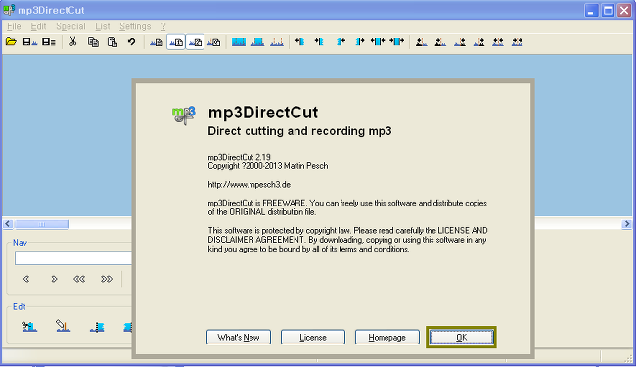
Task: Click the Paste clipboard icon in the toolbar
Action: tap(113, 42)
